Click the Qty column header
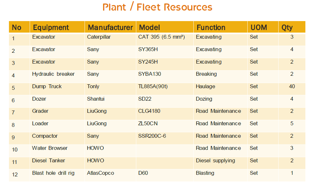This screenshot has height=185, width=314. [x=292, y=27]
